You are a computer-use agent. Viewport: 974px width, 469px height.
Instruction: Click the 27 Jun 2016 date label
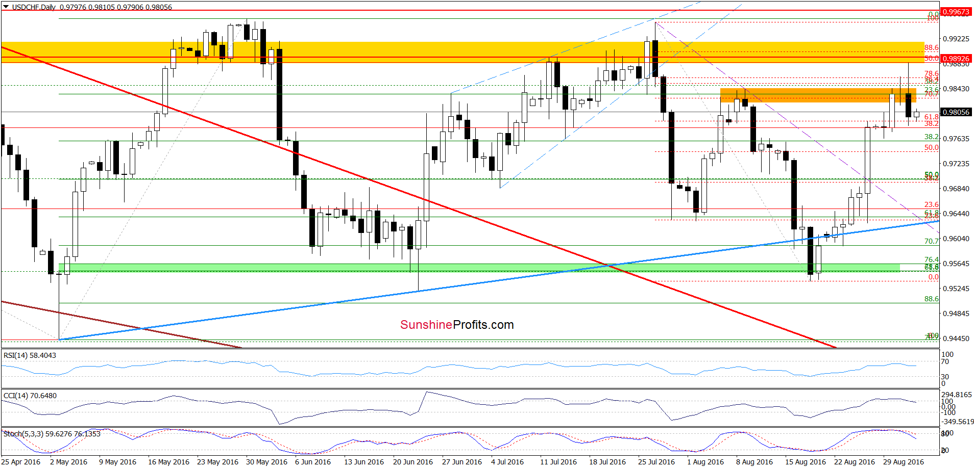coord(462,462)
